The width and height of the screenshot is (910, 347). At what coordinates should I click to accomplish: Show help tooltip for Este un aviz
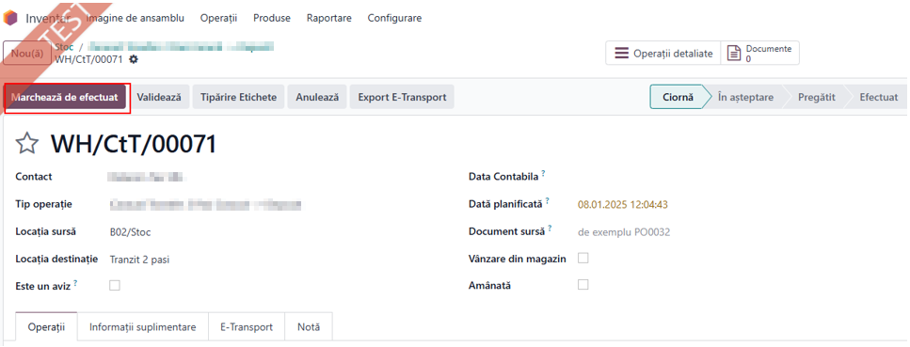[75, 283]
